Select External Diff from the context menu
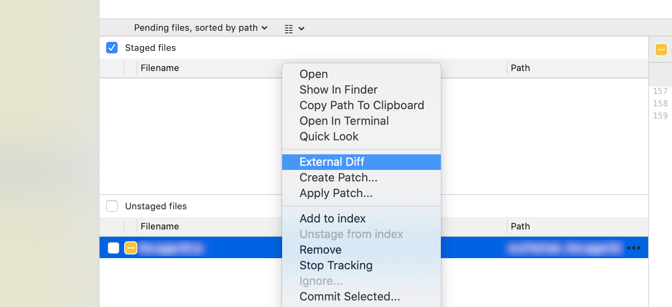Image resolution: width=672 pixels, height=307 pixels. (332, 162)
